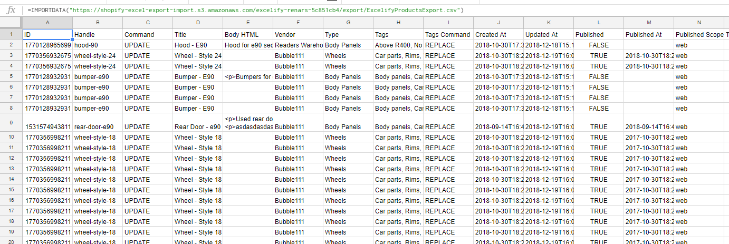Screen dimensions: 729x244
Task: Select the Created At header cell
Action: pyautogui.click(x=498, y=34)
